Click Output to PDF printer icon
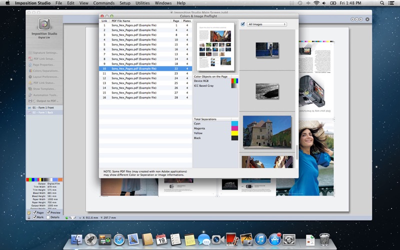400x250 pixels. click(30, 101)
